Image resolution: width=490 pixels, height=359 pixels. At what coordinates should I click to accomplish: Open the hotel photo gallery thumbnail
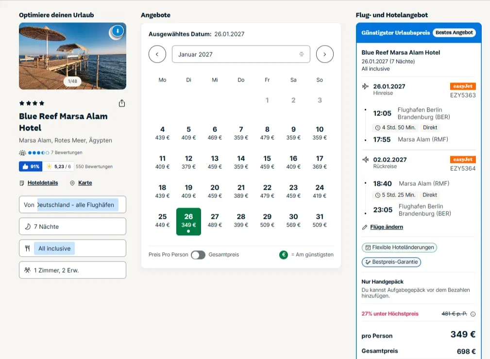(72, 56)
